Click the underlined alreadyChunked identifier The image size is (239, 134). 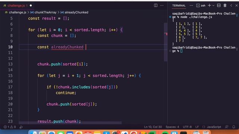click(67, 47)
